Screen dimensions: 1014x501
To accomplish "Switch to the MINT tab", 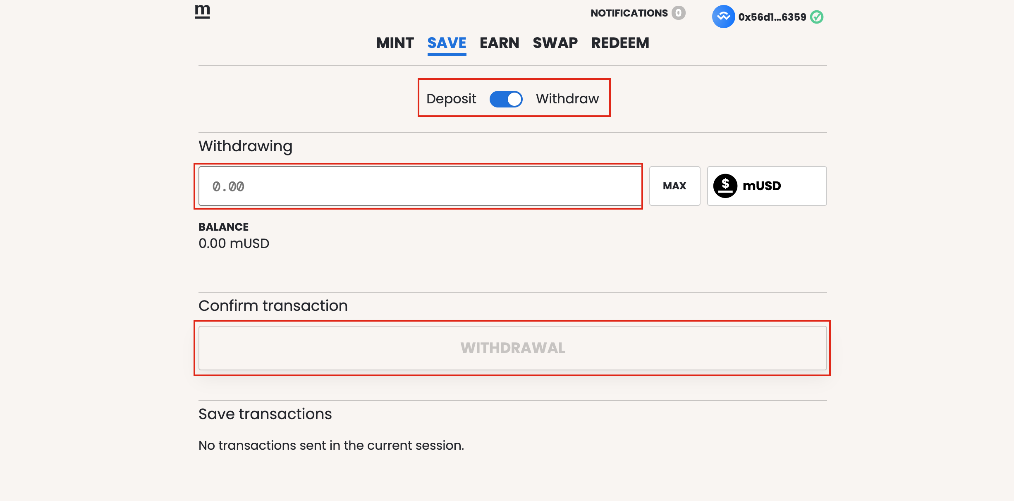I will (395, 43).
